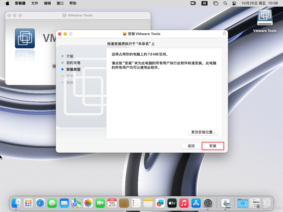Open Calendar from the Dock
283x212 pixels.
(112, 203)
